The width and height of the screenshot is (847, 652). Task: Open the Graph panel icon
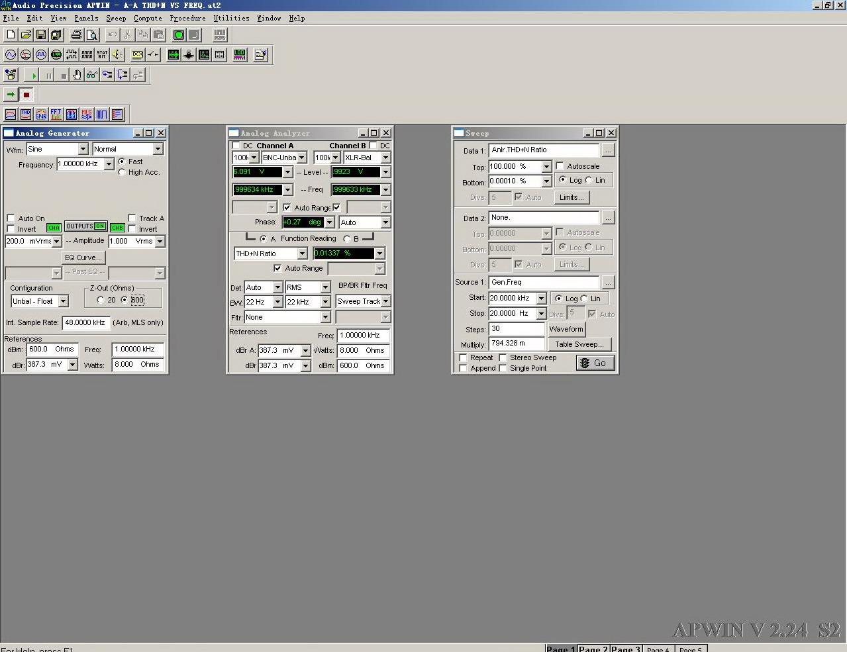click(204, 55)
